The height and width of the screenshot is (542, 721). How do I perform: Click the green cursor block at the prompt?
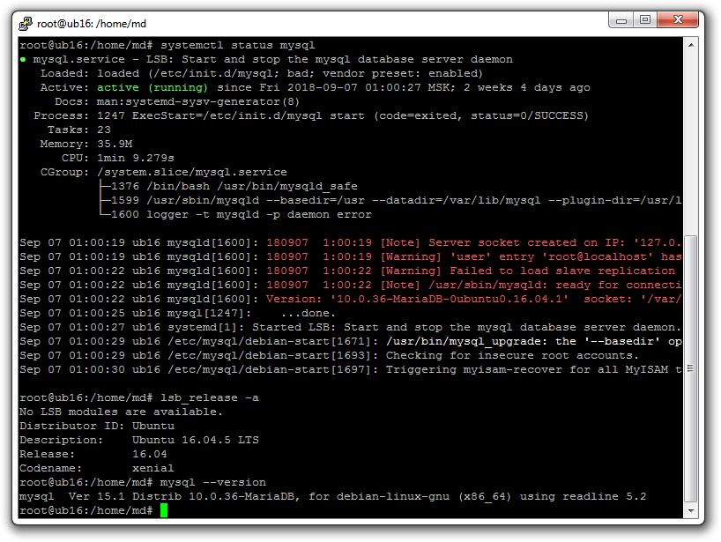164,511
